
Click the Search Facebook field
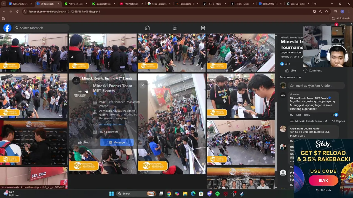coord(41,28)
